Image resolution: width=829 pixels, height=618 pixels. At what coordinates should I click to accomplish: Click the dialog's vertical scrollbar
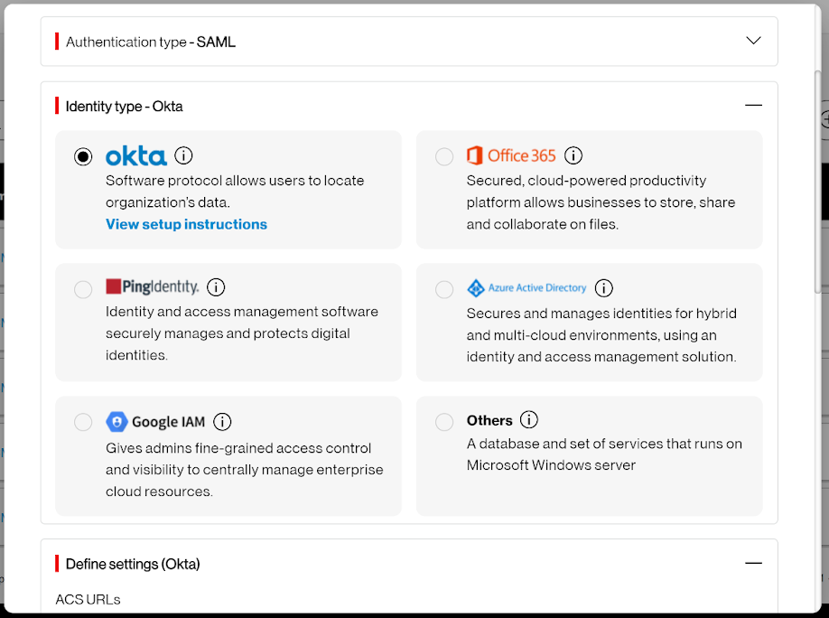818,180
